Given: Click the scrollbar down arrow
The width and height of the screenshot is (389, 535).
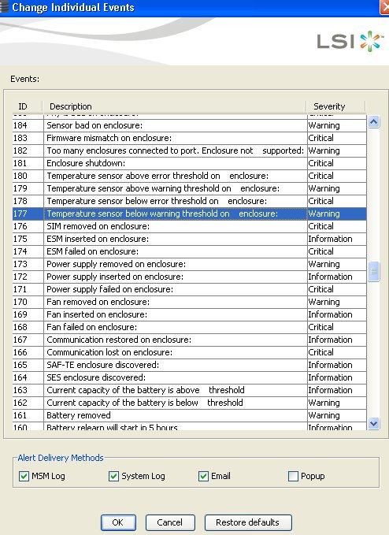Looking at the screenshot, I should 374,423.
